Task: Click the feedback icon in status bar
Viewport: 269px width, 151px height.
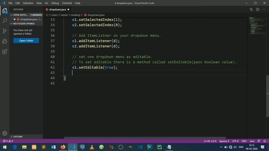Action: [x=259, y=141]
